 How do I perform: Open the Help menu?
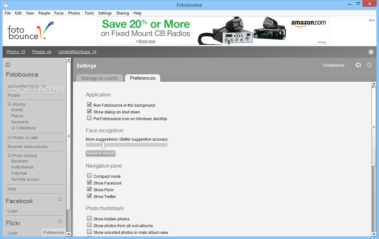pos(137,13)
